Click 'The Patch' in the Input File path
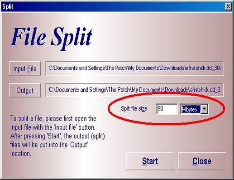The width and height of the screenshot is (234, 180). (117, 68)
